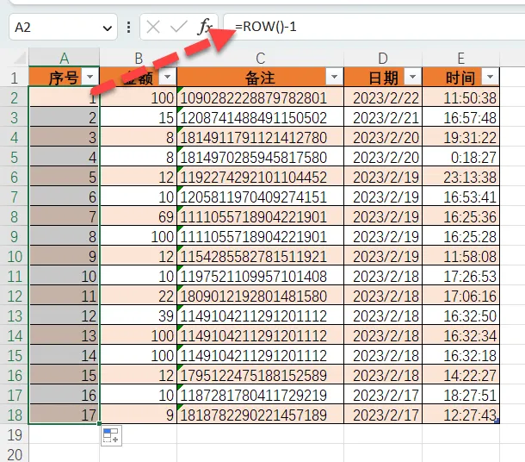Click header cell 日期
525x462 pixels.
coord(383,78)
